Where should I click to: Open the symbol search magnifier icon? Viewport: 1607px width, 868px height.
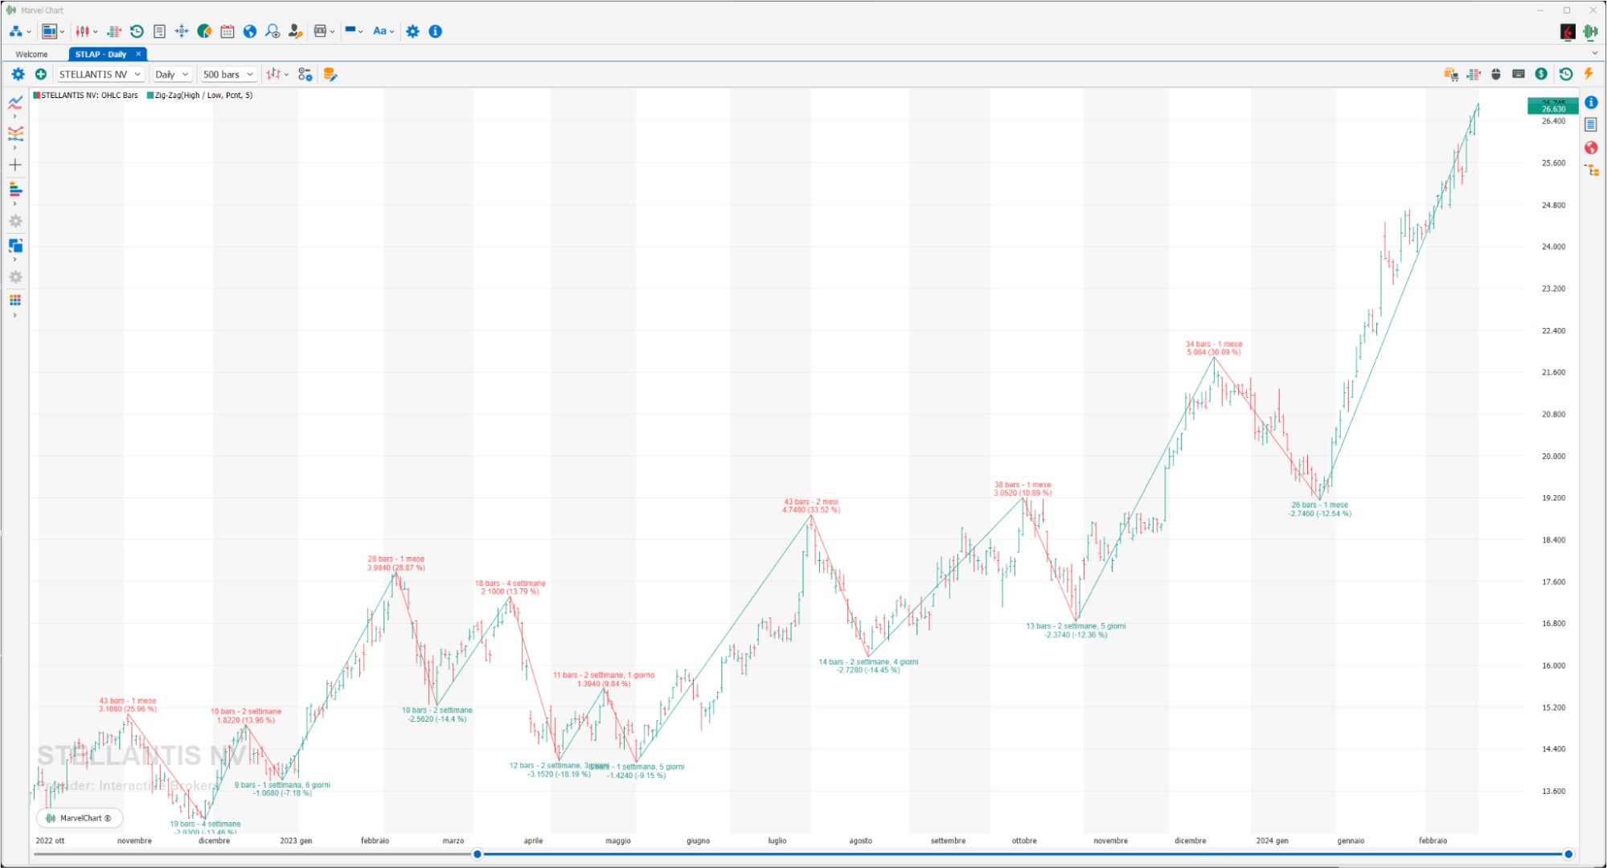click(x=273, y=31)
